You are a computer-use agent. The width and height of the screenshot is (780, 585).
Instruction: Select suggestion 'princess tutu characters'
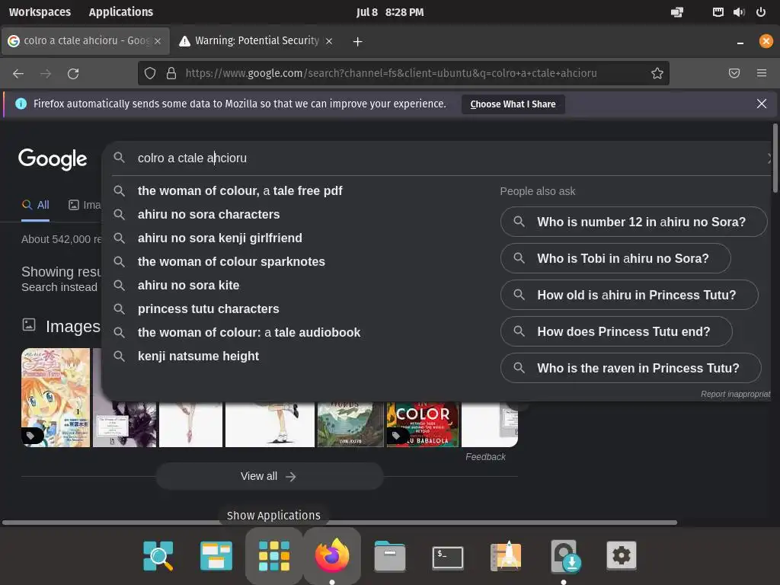point(209,309)
